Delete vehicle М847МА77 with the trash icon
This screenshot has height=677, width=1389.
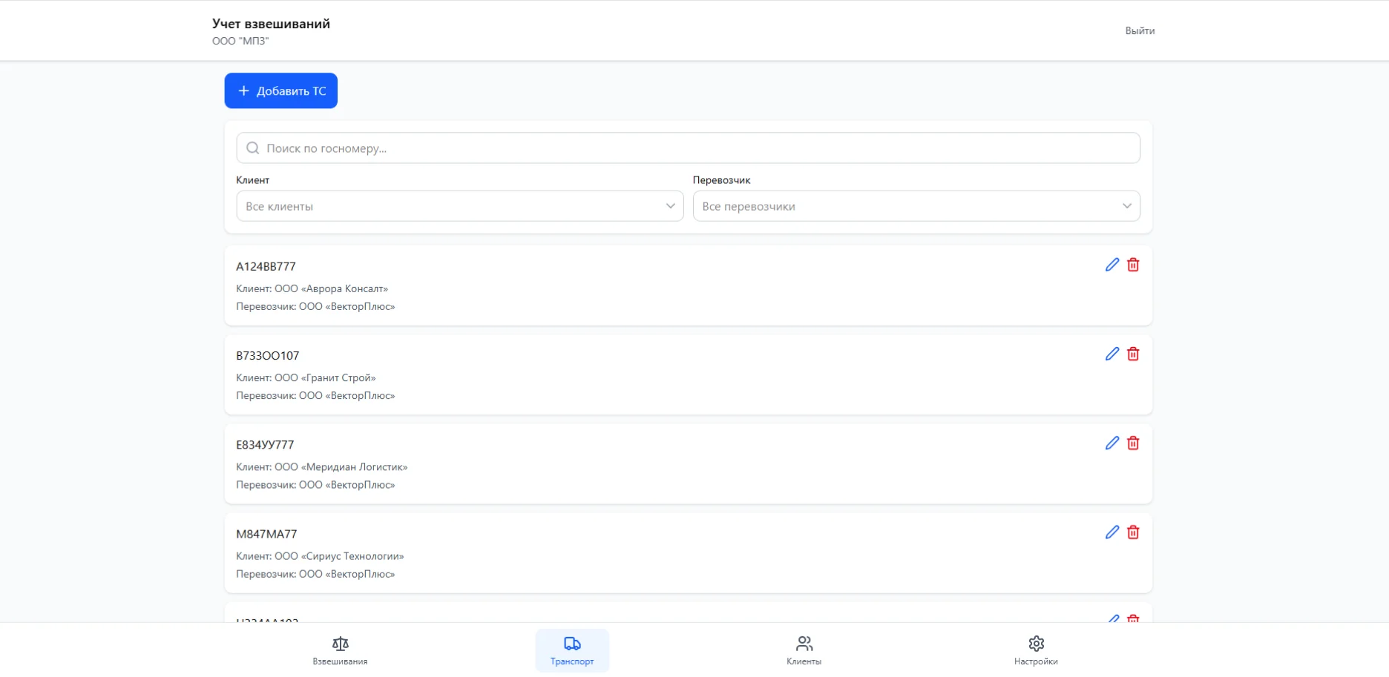[x=1133, y=532]
